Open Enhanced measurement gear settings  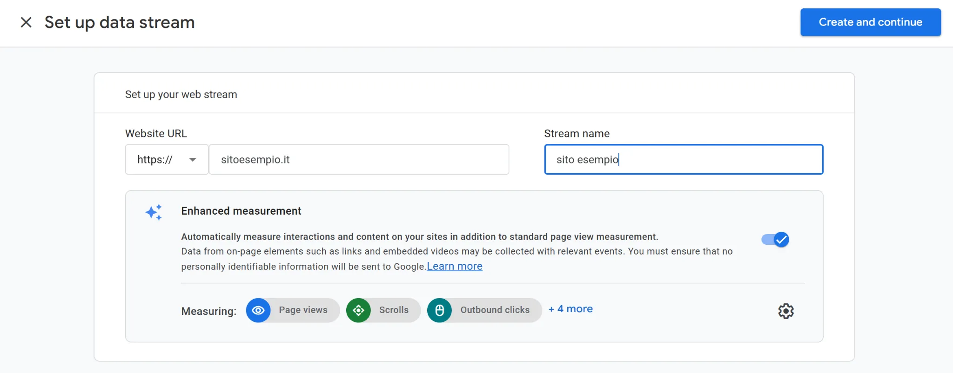click(786, 311)
